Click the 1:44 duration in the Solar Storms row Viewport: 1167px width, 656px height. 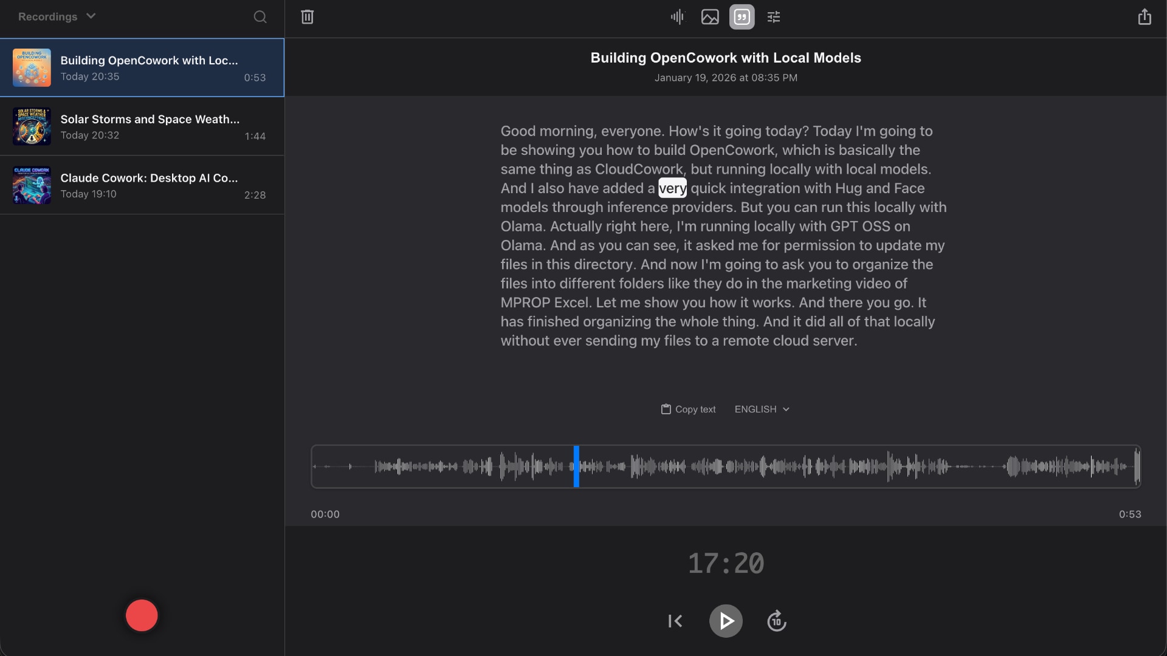point(255,136)
